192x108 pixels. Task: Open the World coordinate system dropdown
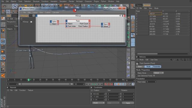coord(98,103)
